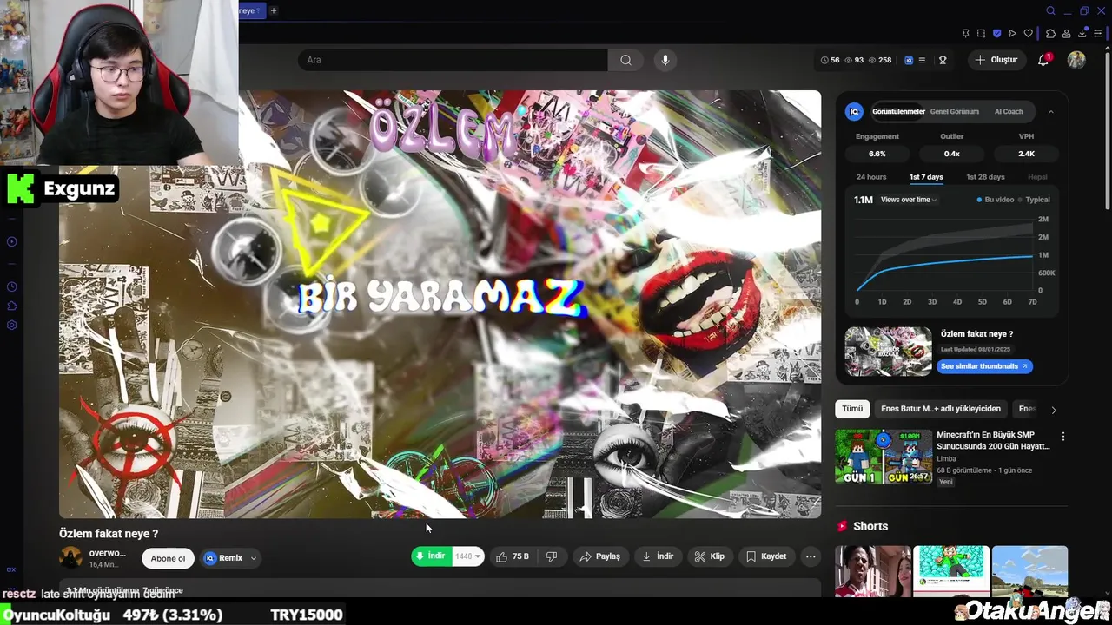Open the vidIQ hamburger menu icon
Viewport: 1112px width, 625px height.
pos(922,60)
